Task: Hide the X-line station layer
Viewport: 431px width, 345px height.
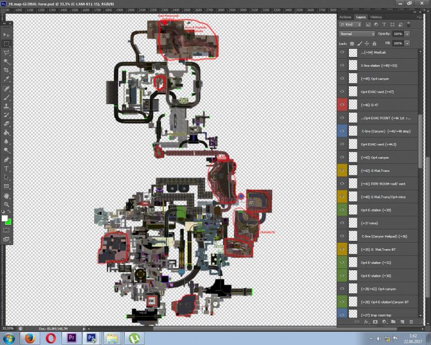Action: point(343,65)
